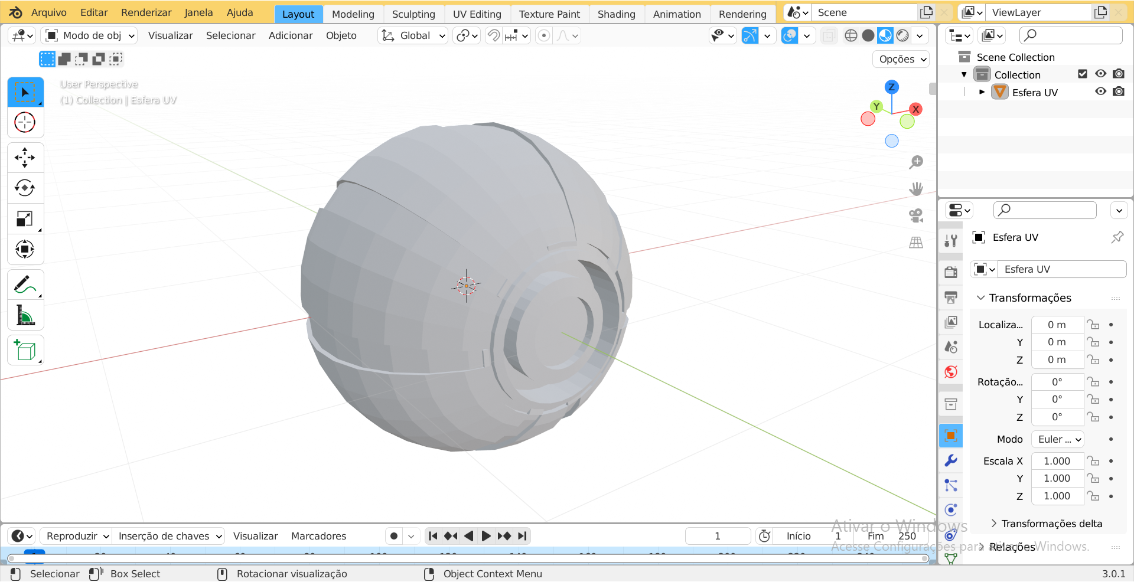Open the Physics properties tab
The height and width of the screenshot is (582, 1134).
point(951,510)
